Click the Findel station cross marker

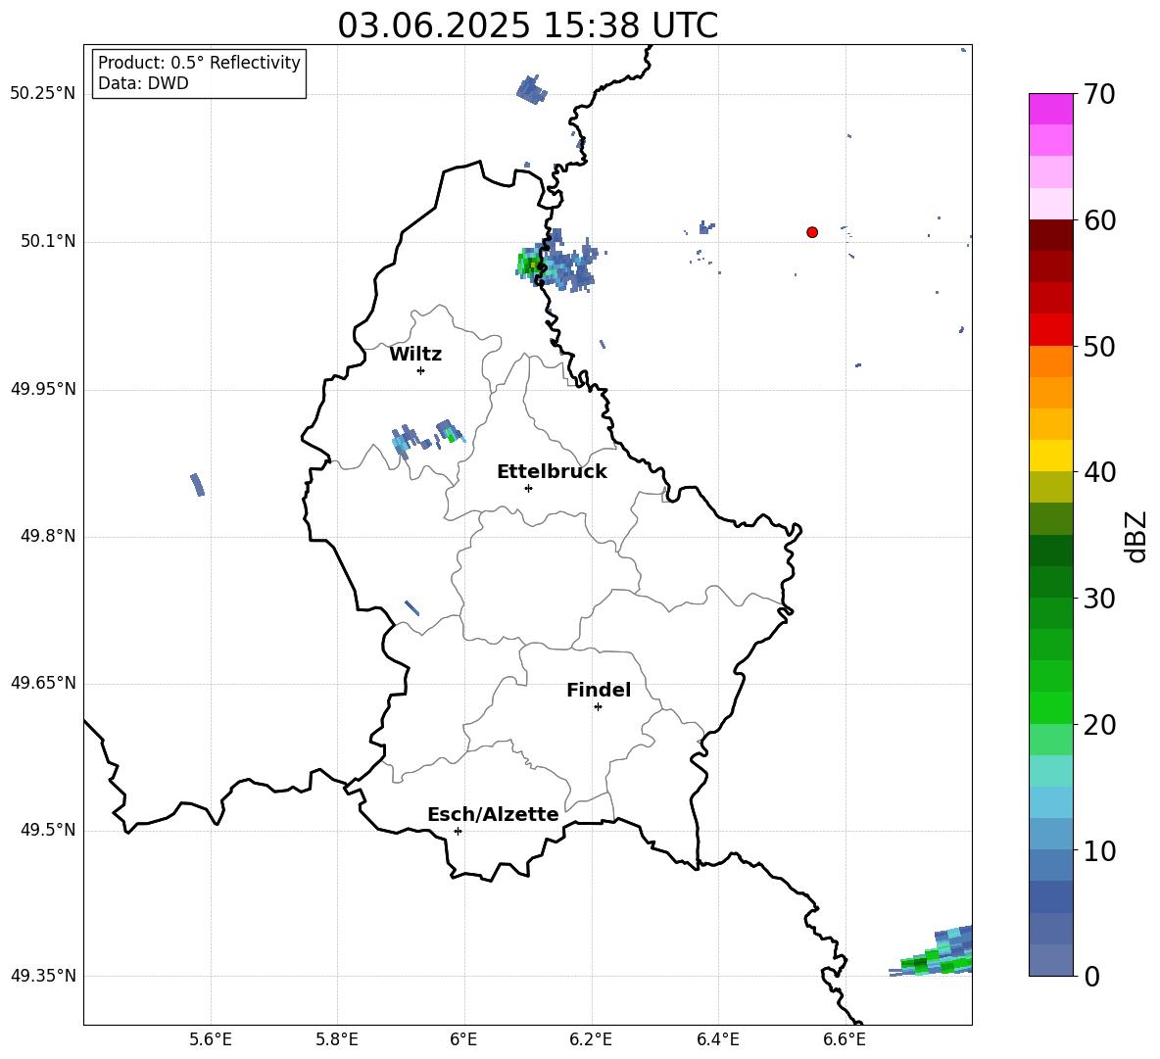coord(598,707)
